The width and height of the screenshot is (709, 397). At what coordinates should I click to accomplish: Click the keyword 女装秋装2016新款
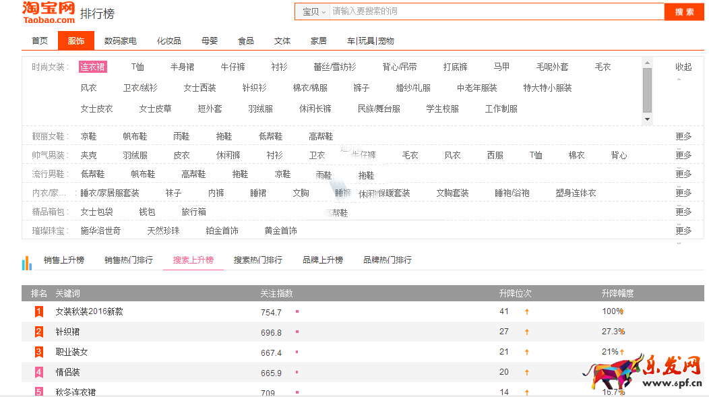pyautogui.click(x=89, y=312)
